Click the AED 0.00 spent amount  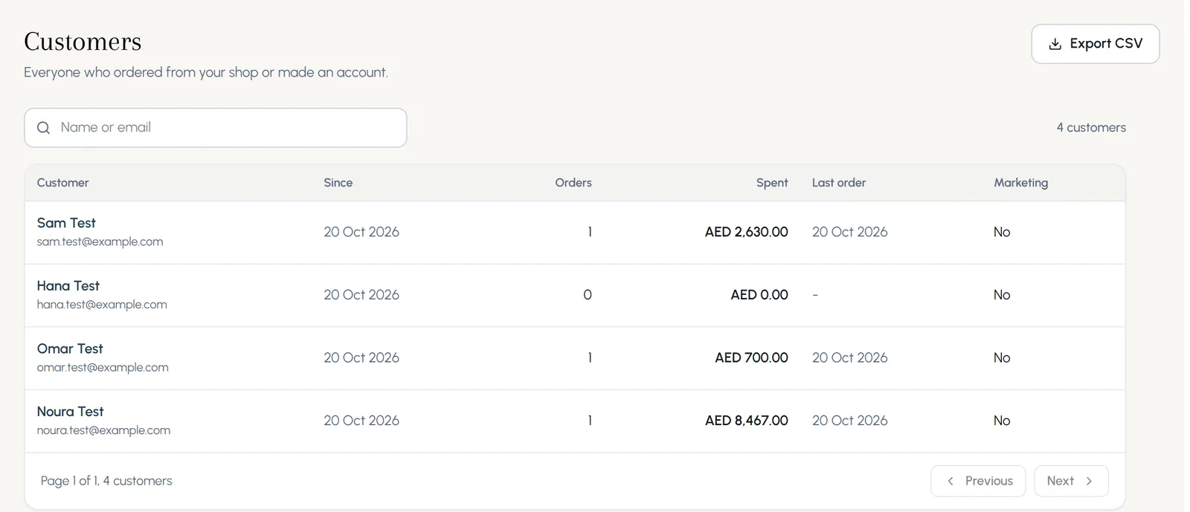click(759, 295)
